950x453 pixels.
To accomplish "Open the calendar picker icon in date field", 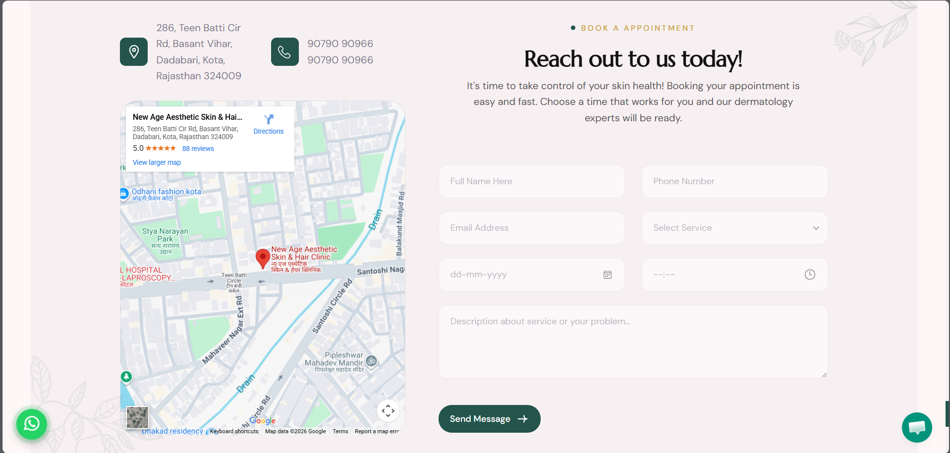I will 607,275.
